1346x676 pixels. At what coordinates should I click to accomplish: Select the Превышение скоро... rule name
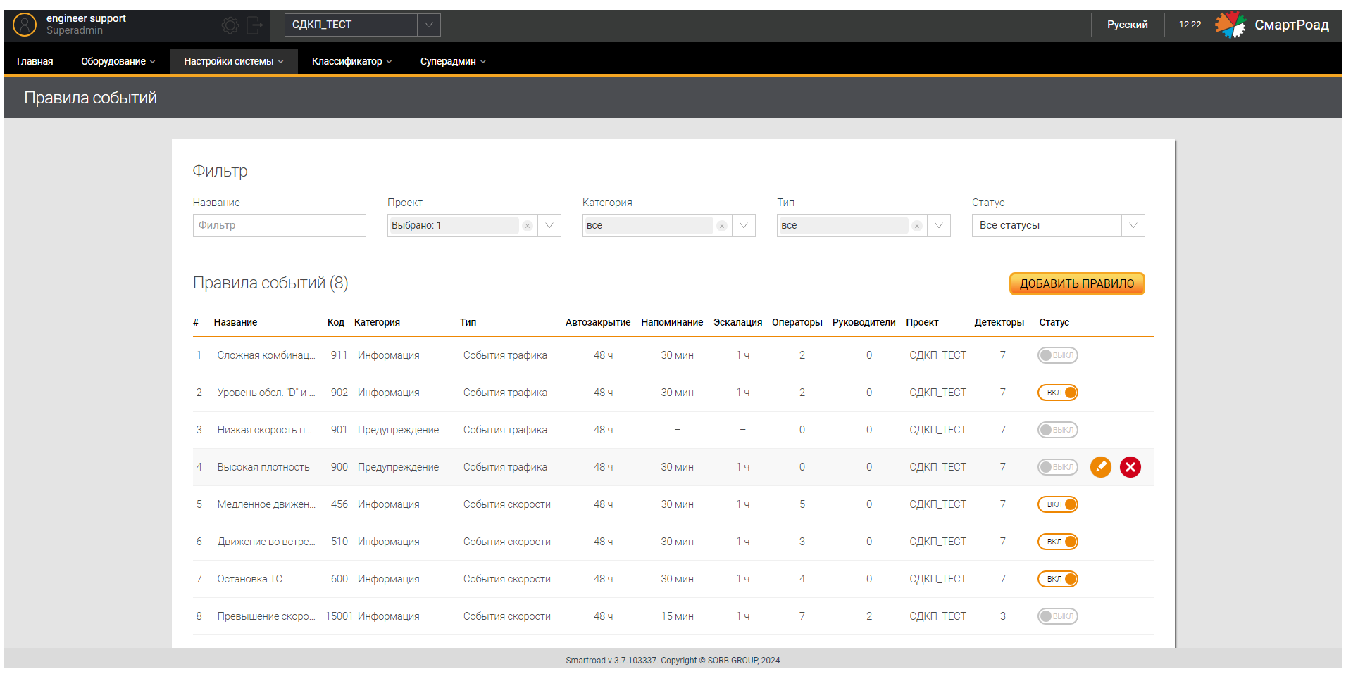pos(266,616)
